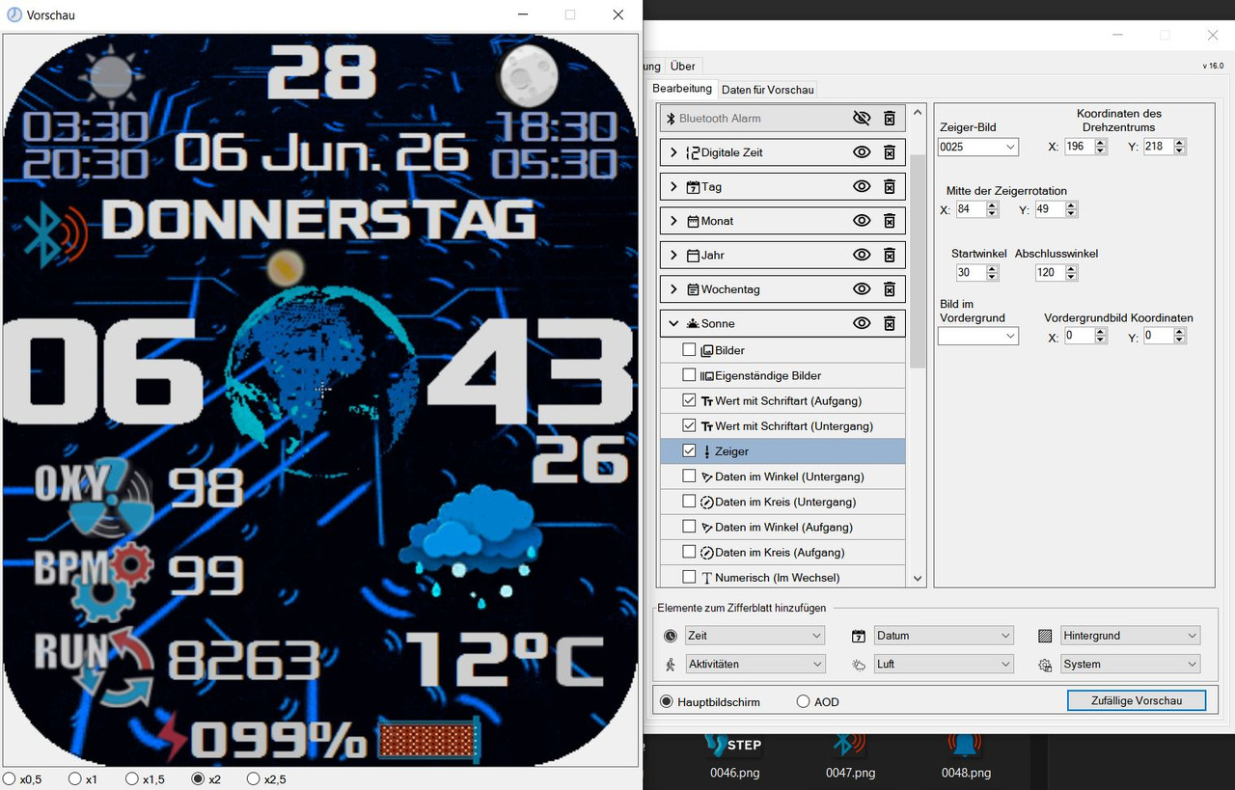Open the Über menu
Viewport: 1235px width, 790px height.
[x=682, y=67]
